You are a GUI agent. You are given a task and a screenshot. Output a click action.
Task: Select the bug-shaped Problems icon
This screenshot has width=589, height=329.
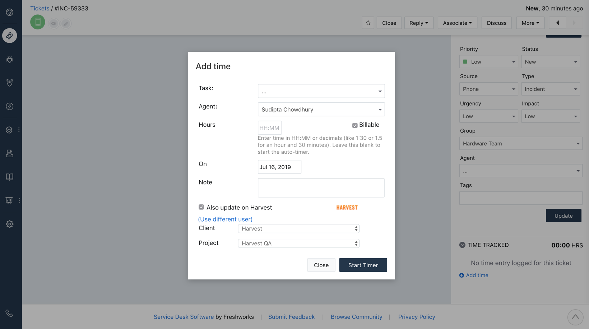9,59
